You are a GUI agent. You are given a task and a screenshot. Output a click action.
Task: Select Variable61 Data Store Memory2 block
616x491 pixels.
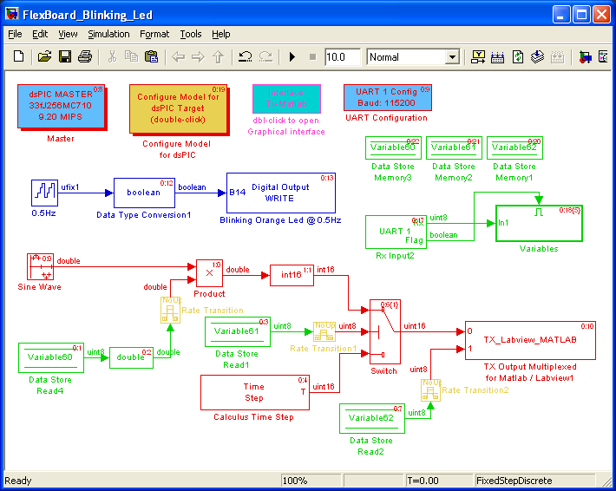454,147
